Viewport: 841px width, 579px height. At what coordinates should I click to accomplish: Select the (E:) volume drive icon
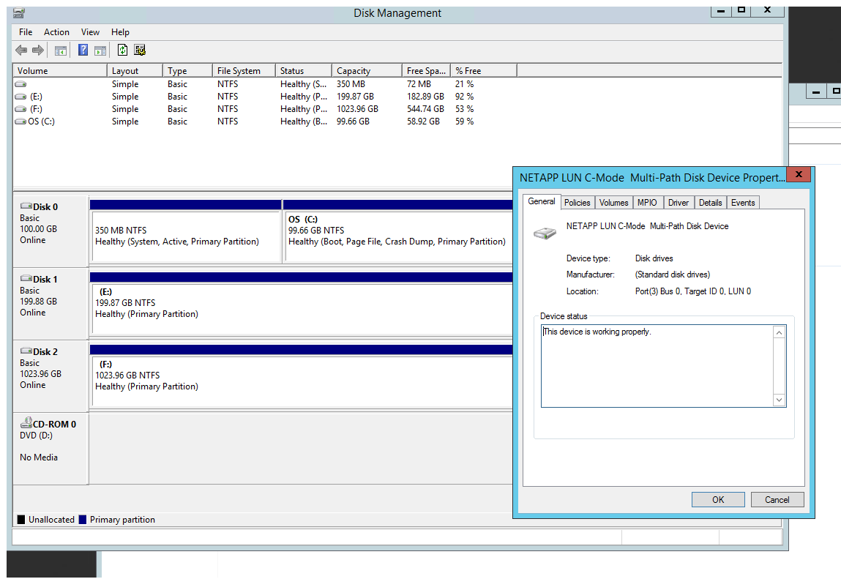pos(20,97)
